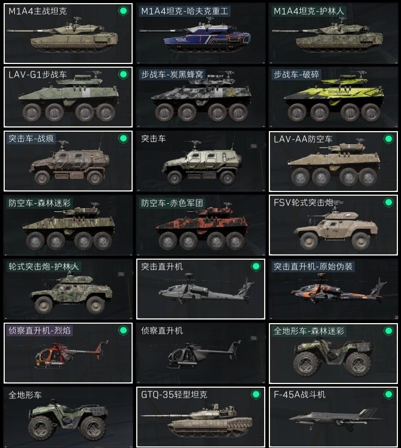The image size is (401, 448).
Task: Pick the red 侦察直升机-烈焰 helicopter skin
Action: [x=68, y=353]
